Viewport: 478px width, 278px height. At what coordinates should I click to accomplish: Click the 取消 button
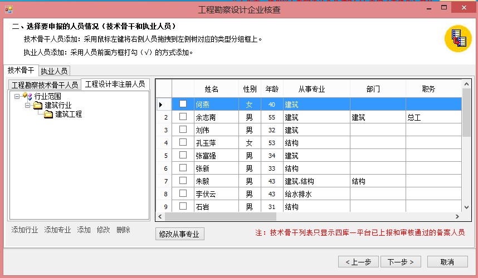click(447, 262)
